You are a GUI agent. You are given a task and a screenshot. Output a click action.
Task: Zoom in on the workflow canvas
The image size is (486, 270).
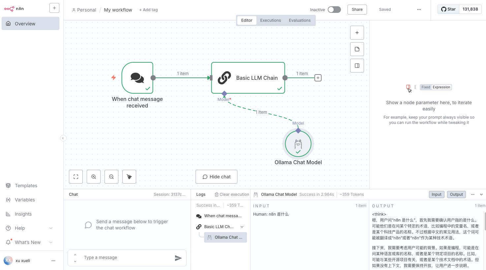tap(94, 177)
